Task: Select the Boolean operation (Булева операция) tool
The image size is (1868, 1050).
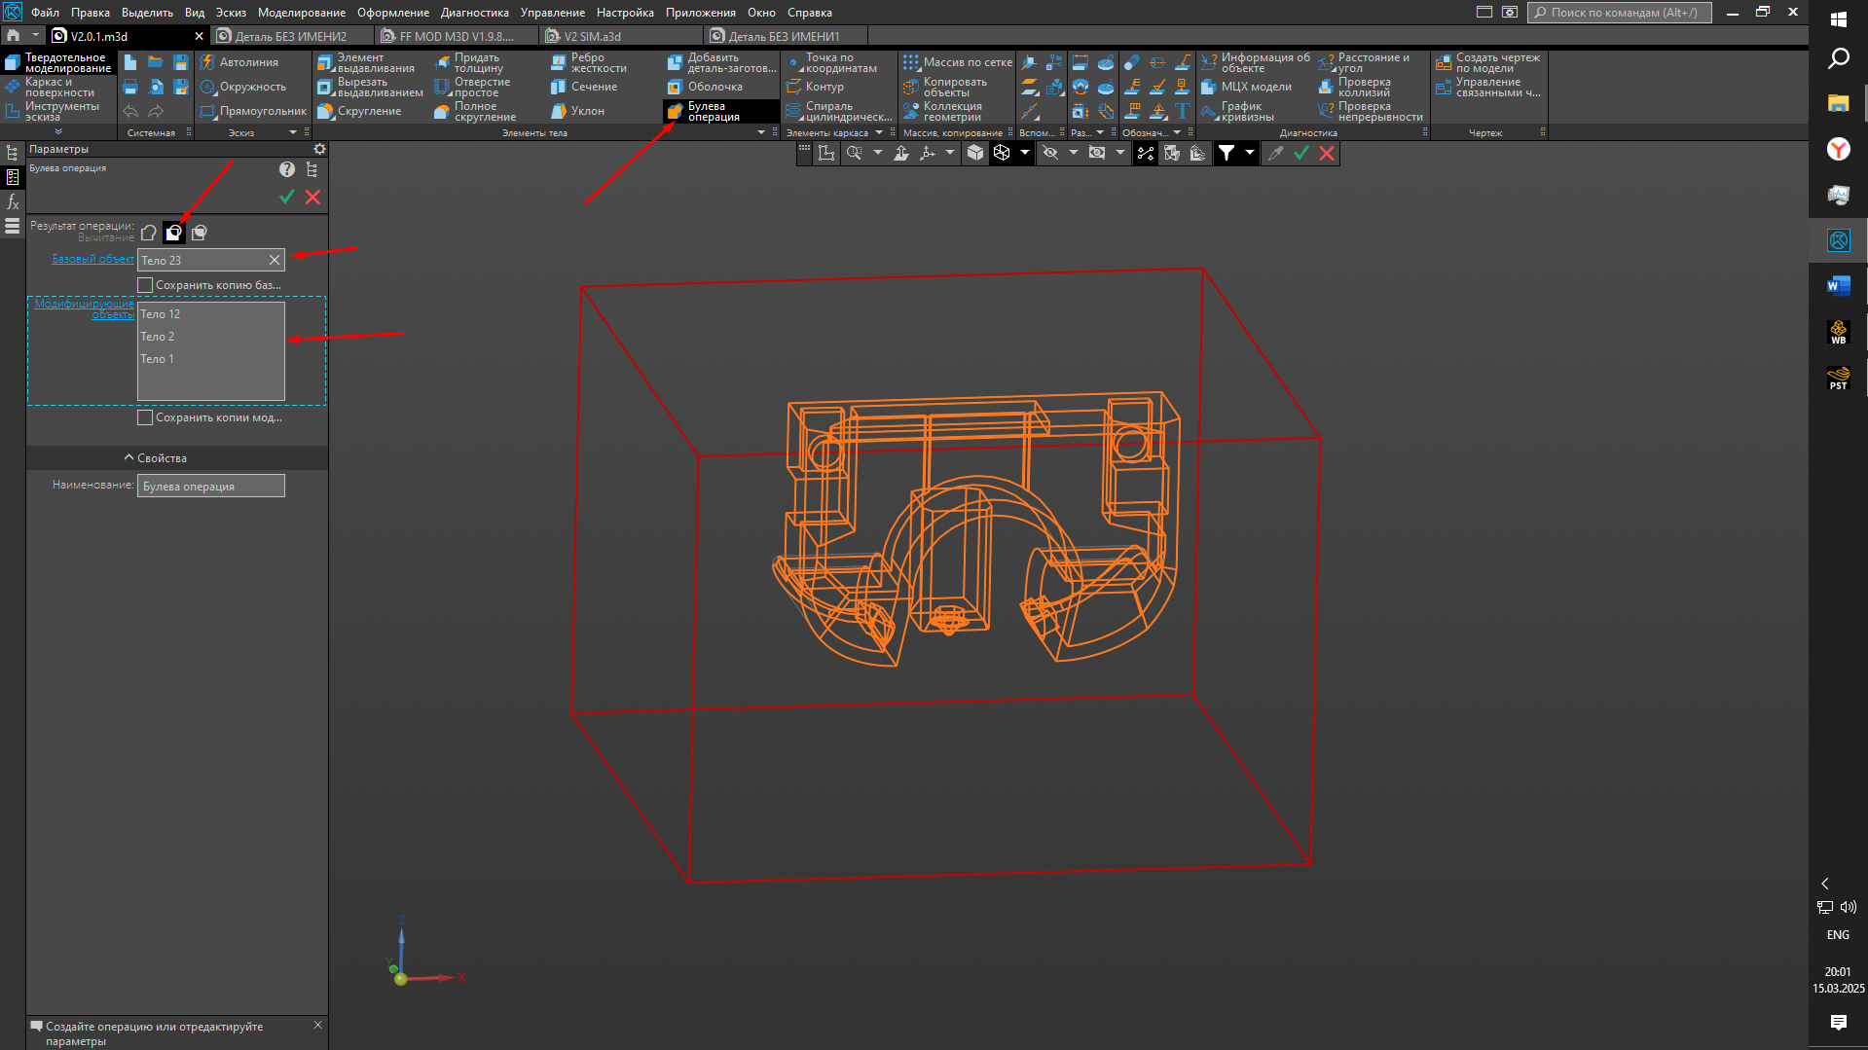Action: pos(721,111)
